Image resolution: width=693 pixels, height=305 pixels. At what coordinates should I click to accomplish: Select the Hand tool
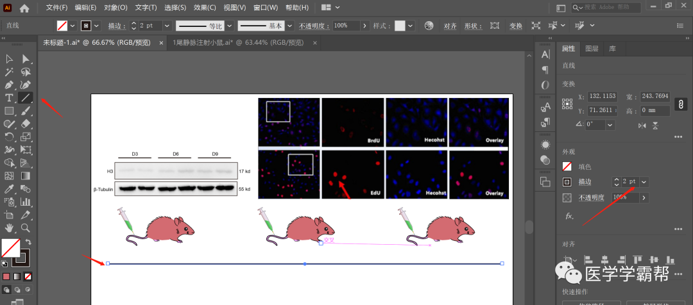click(x=10, y=227)
